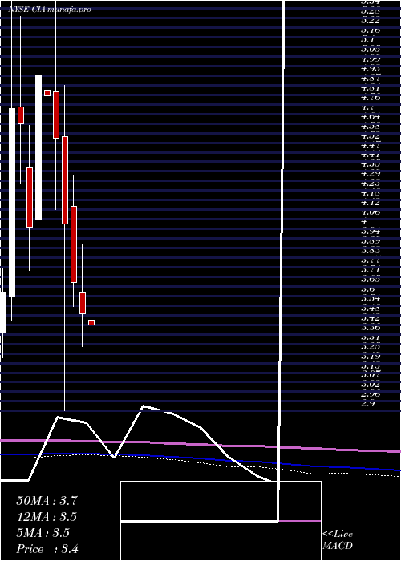Image resolution: width=401 pixels, height=561 pixels.
Task: Click the most recent small red candlestick
Action: [x=91, y=322]
